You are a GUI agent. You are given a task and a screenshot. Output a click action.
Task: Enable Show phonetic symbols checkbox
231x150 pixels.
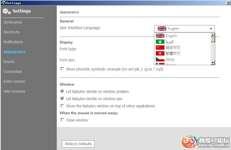coord(62,69)
